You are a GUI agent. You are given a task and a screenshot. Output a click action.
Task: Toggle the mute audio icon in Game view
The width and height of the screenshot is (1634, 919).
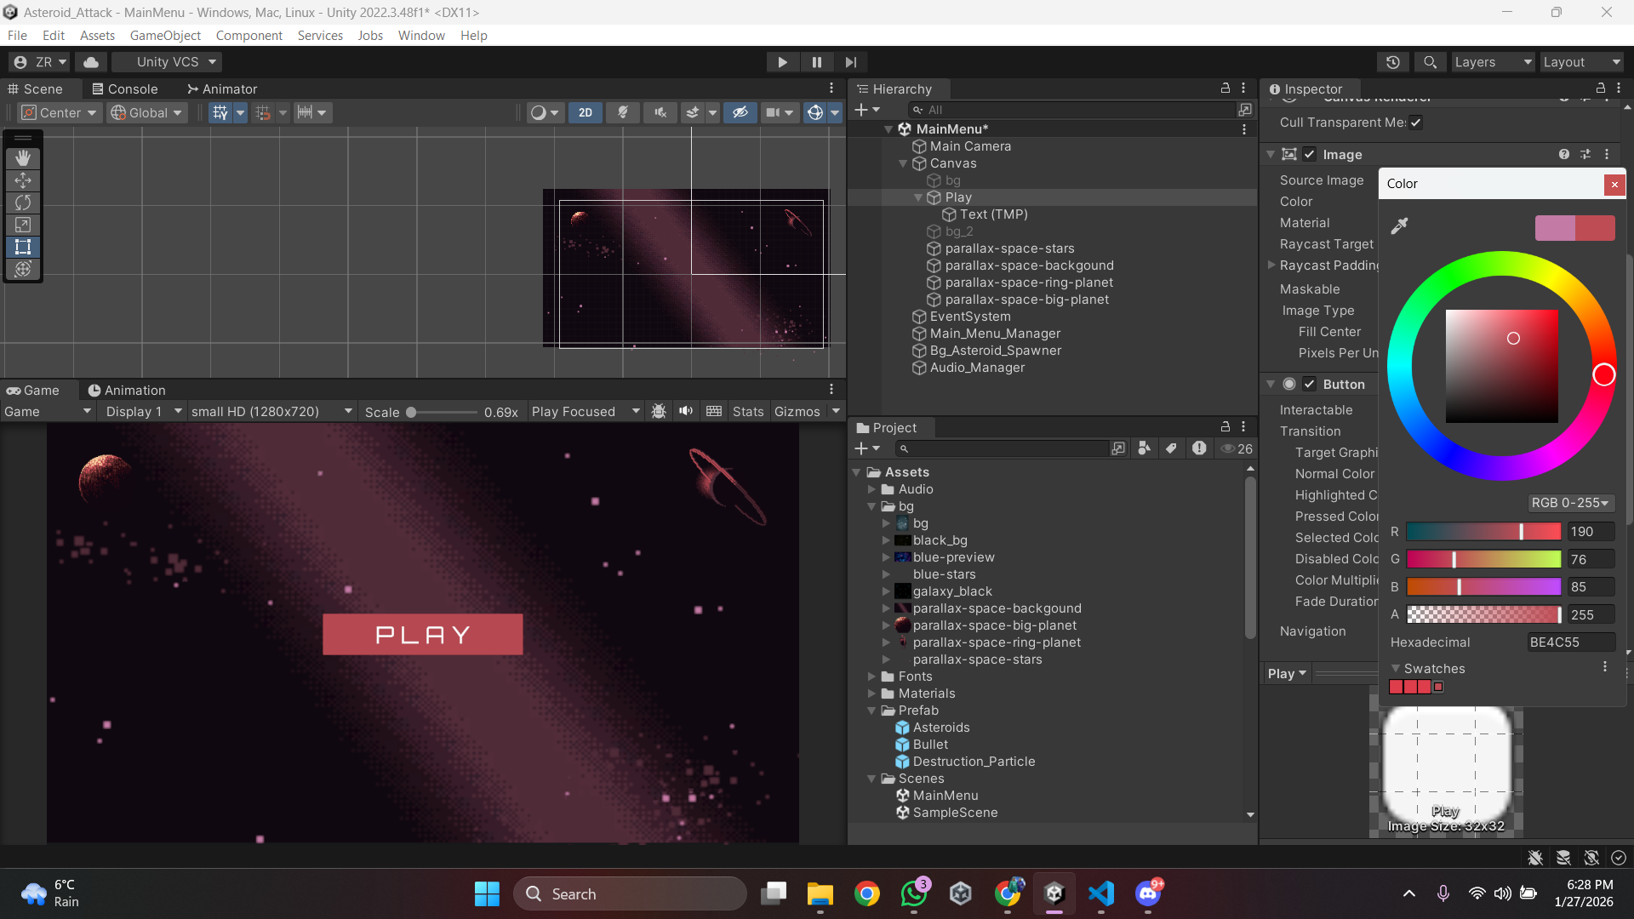[x=686, y=411]
